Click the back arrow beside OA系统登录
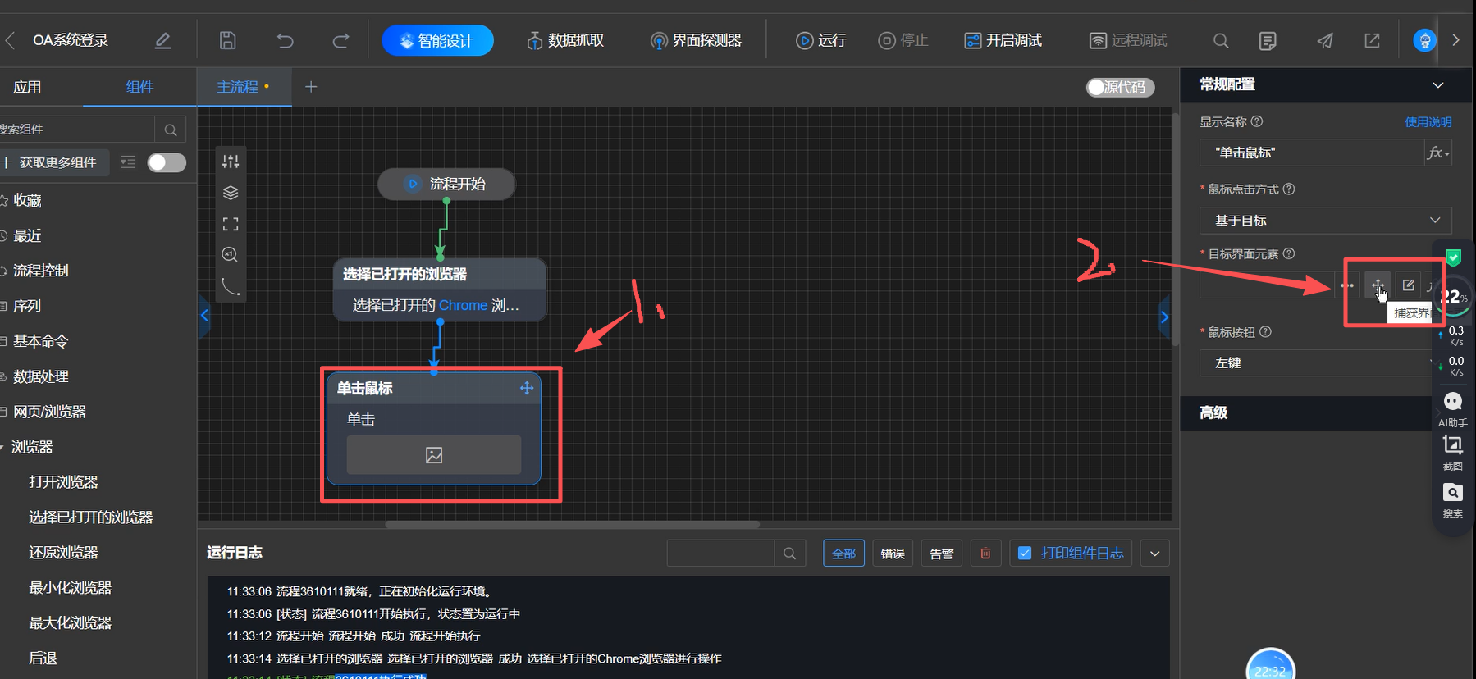The width and height of the screenshot is (1476, 679). [x=11, y=40]
